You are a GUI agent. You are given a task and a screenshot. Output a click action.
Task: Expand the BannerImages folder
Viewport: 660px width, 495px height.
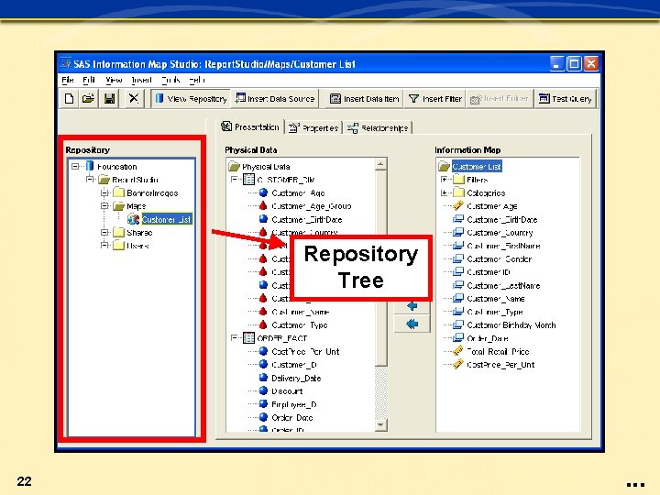pyautogui.click(x=104, y=192)
